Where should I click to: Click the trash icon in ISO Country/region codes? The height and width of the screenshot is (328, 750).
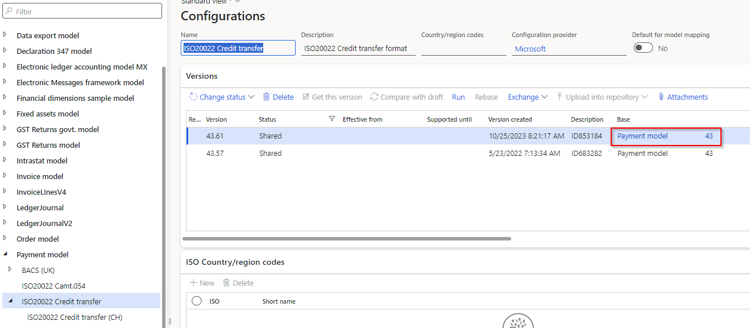point(227,283)
